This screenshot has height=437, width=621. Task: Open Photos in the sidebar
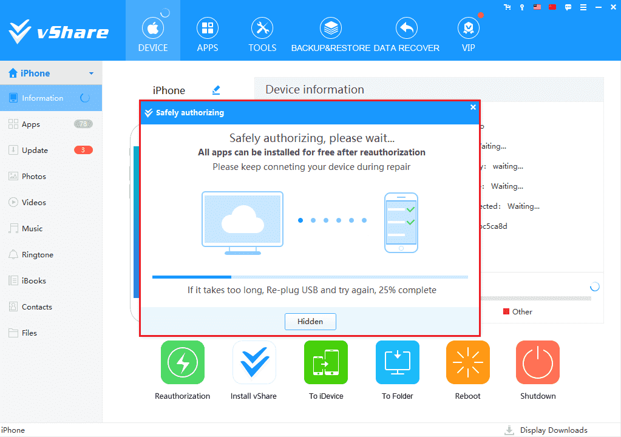pyautogui.click(x=51, y=176)
